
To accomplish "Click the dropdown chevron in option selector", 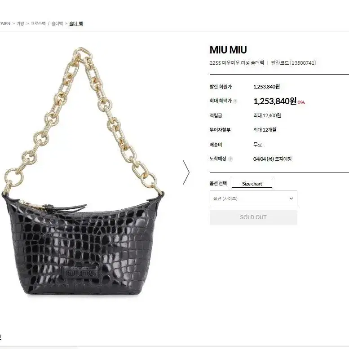I will (291, 199).
